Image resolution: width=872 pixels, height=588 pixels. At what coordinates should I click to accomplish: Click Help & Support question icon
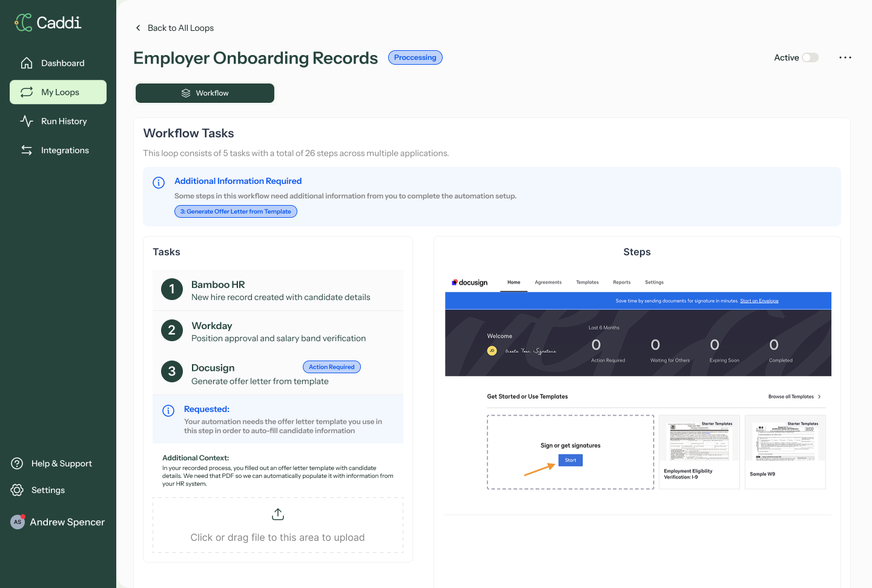(x=17, y=463)
